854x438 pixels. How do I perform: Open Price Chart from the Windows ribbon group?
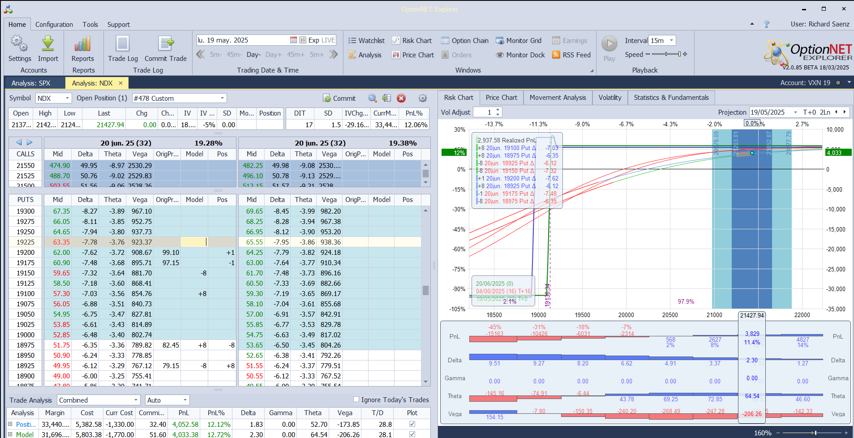pyautogui.click(x=413, y=55)
